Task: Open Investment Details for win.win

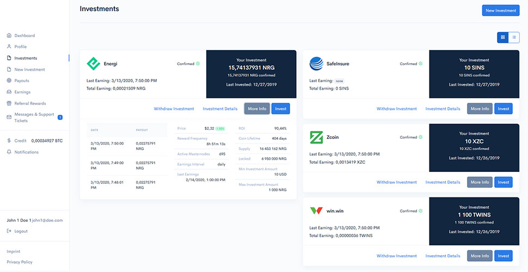Action: pyautogui.click(x=443, y=256)
